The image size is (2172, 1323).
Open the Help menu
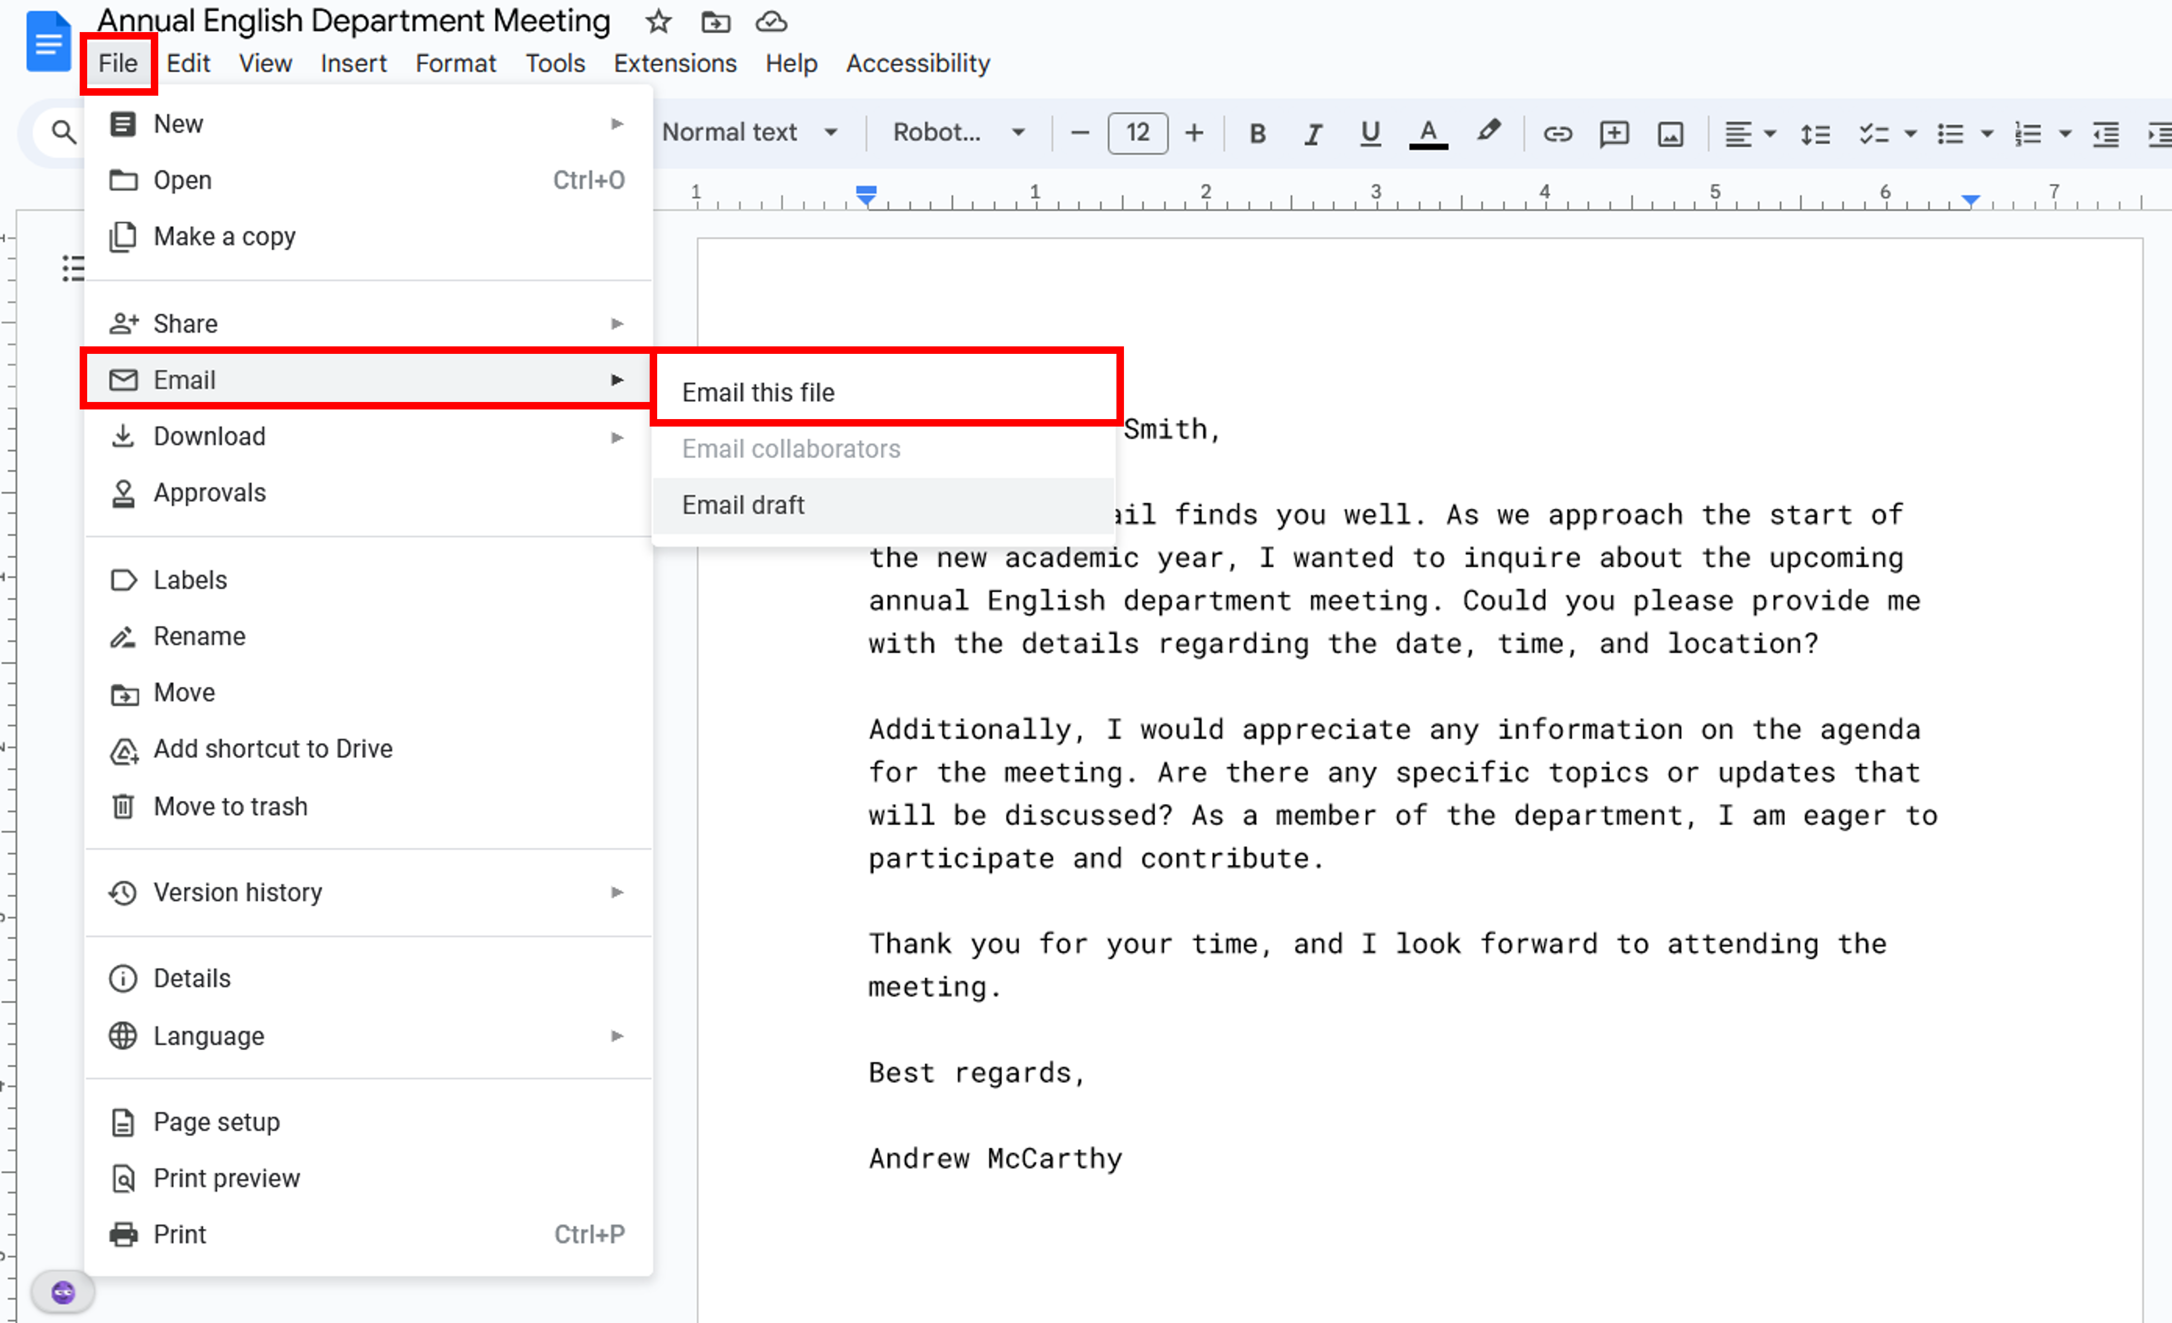coord(791,64)
